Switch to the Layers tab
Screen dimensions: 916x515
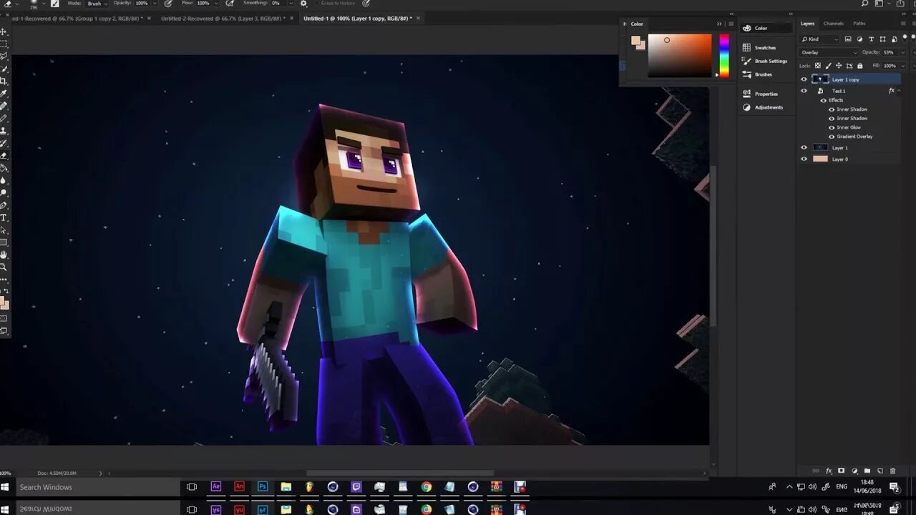tap(807, 24)
